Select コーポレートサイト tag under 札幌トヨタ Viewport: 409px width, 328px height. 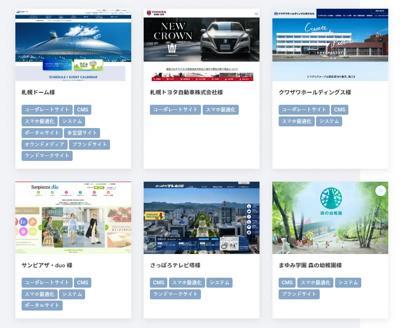tap(175, 110)
